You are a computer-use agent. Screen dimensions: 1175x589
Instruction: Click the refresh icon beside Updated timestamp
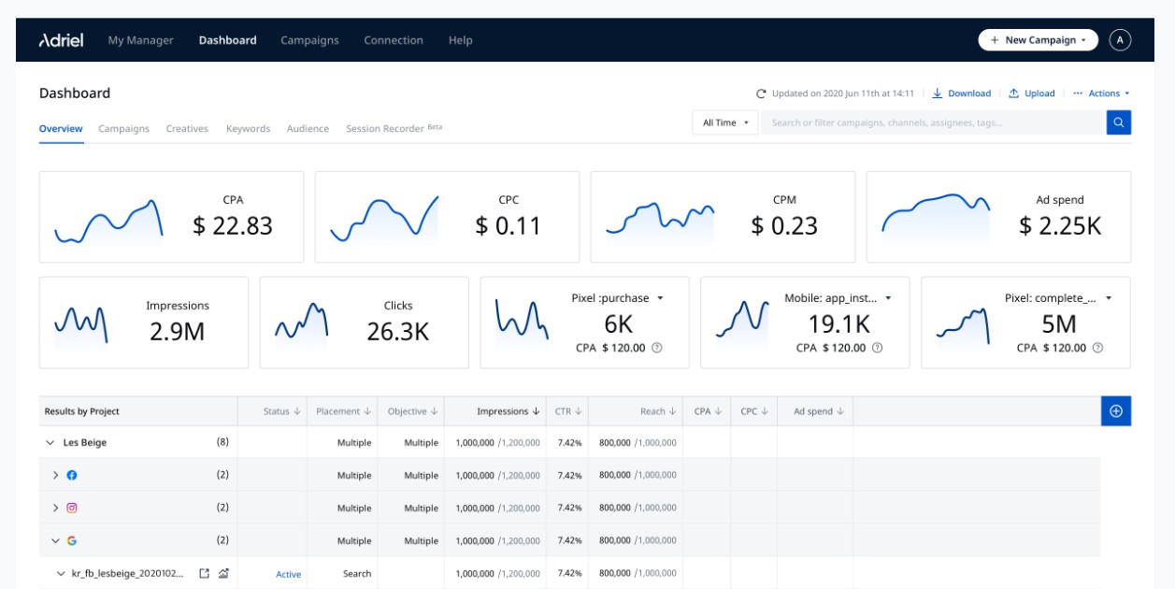[762, 93]
